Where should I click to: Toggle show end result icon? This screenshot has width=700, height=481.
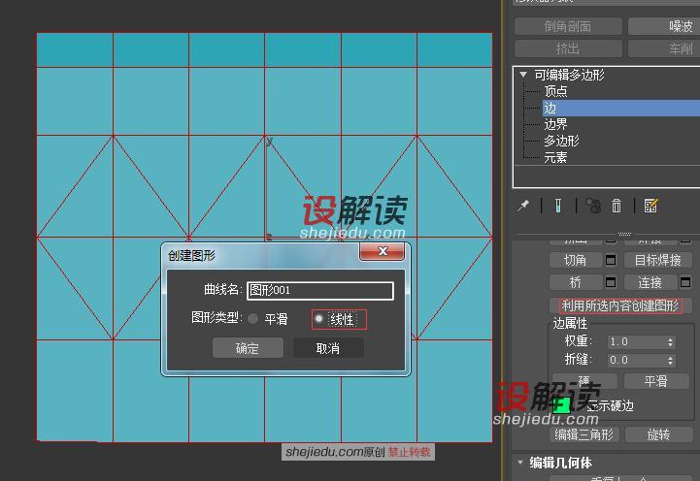[x=558, y=206]
